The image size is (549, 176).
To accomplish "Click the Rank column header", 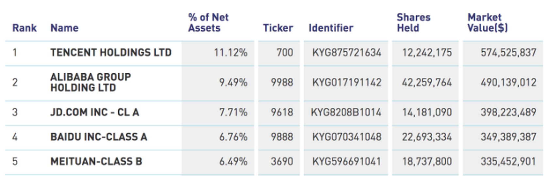I will click(25, 28).
